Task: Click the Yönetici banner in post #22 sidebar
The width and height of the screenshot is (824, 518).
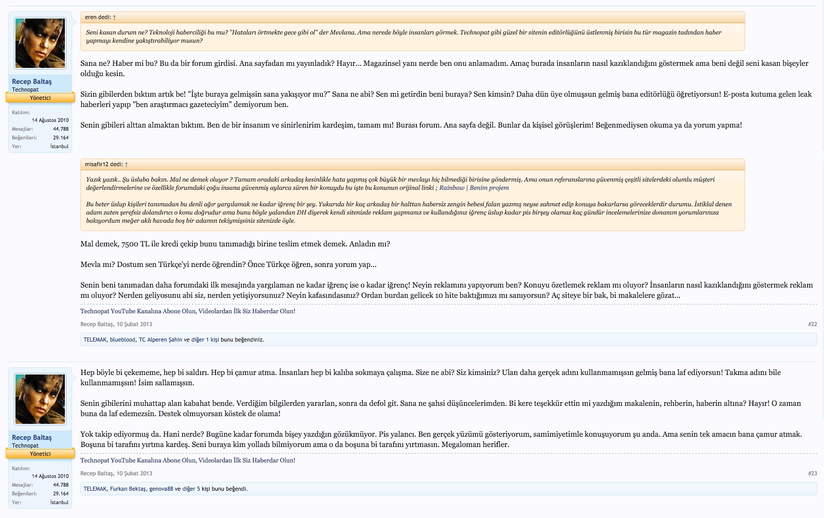Action: (40, 98)
